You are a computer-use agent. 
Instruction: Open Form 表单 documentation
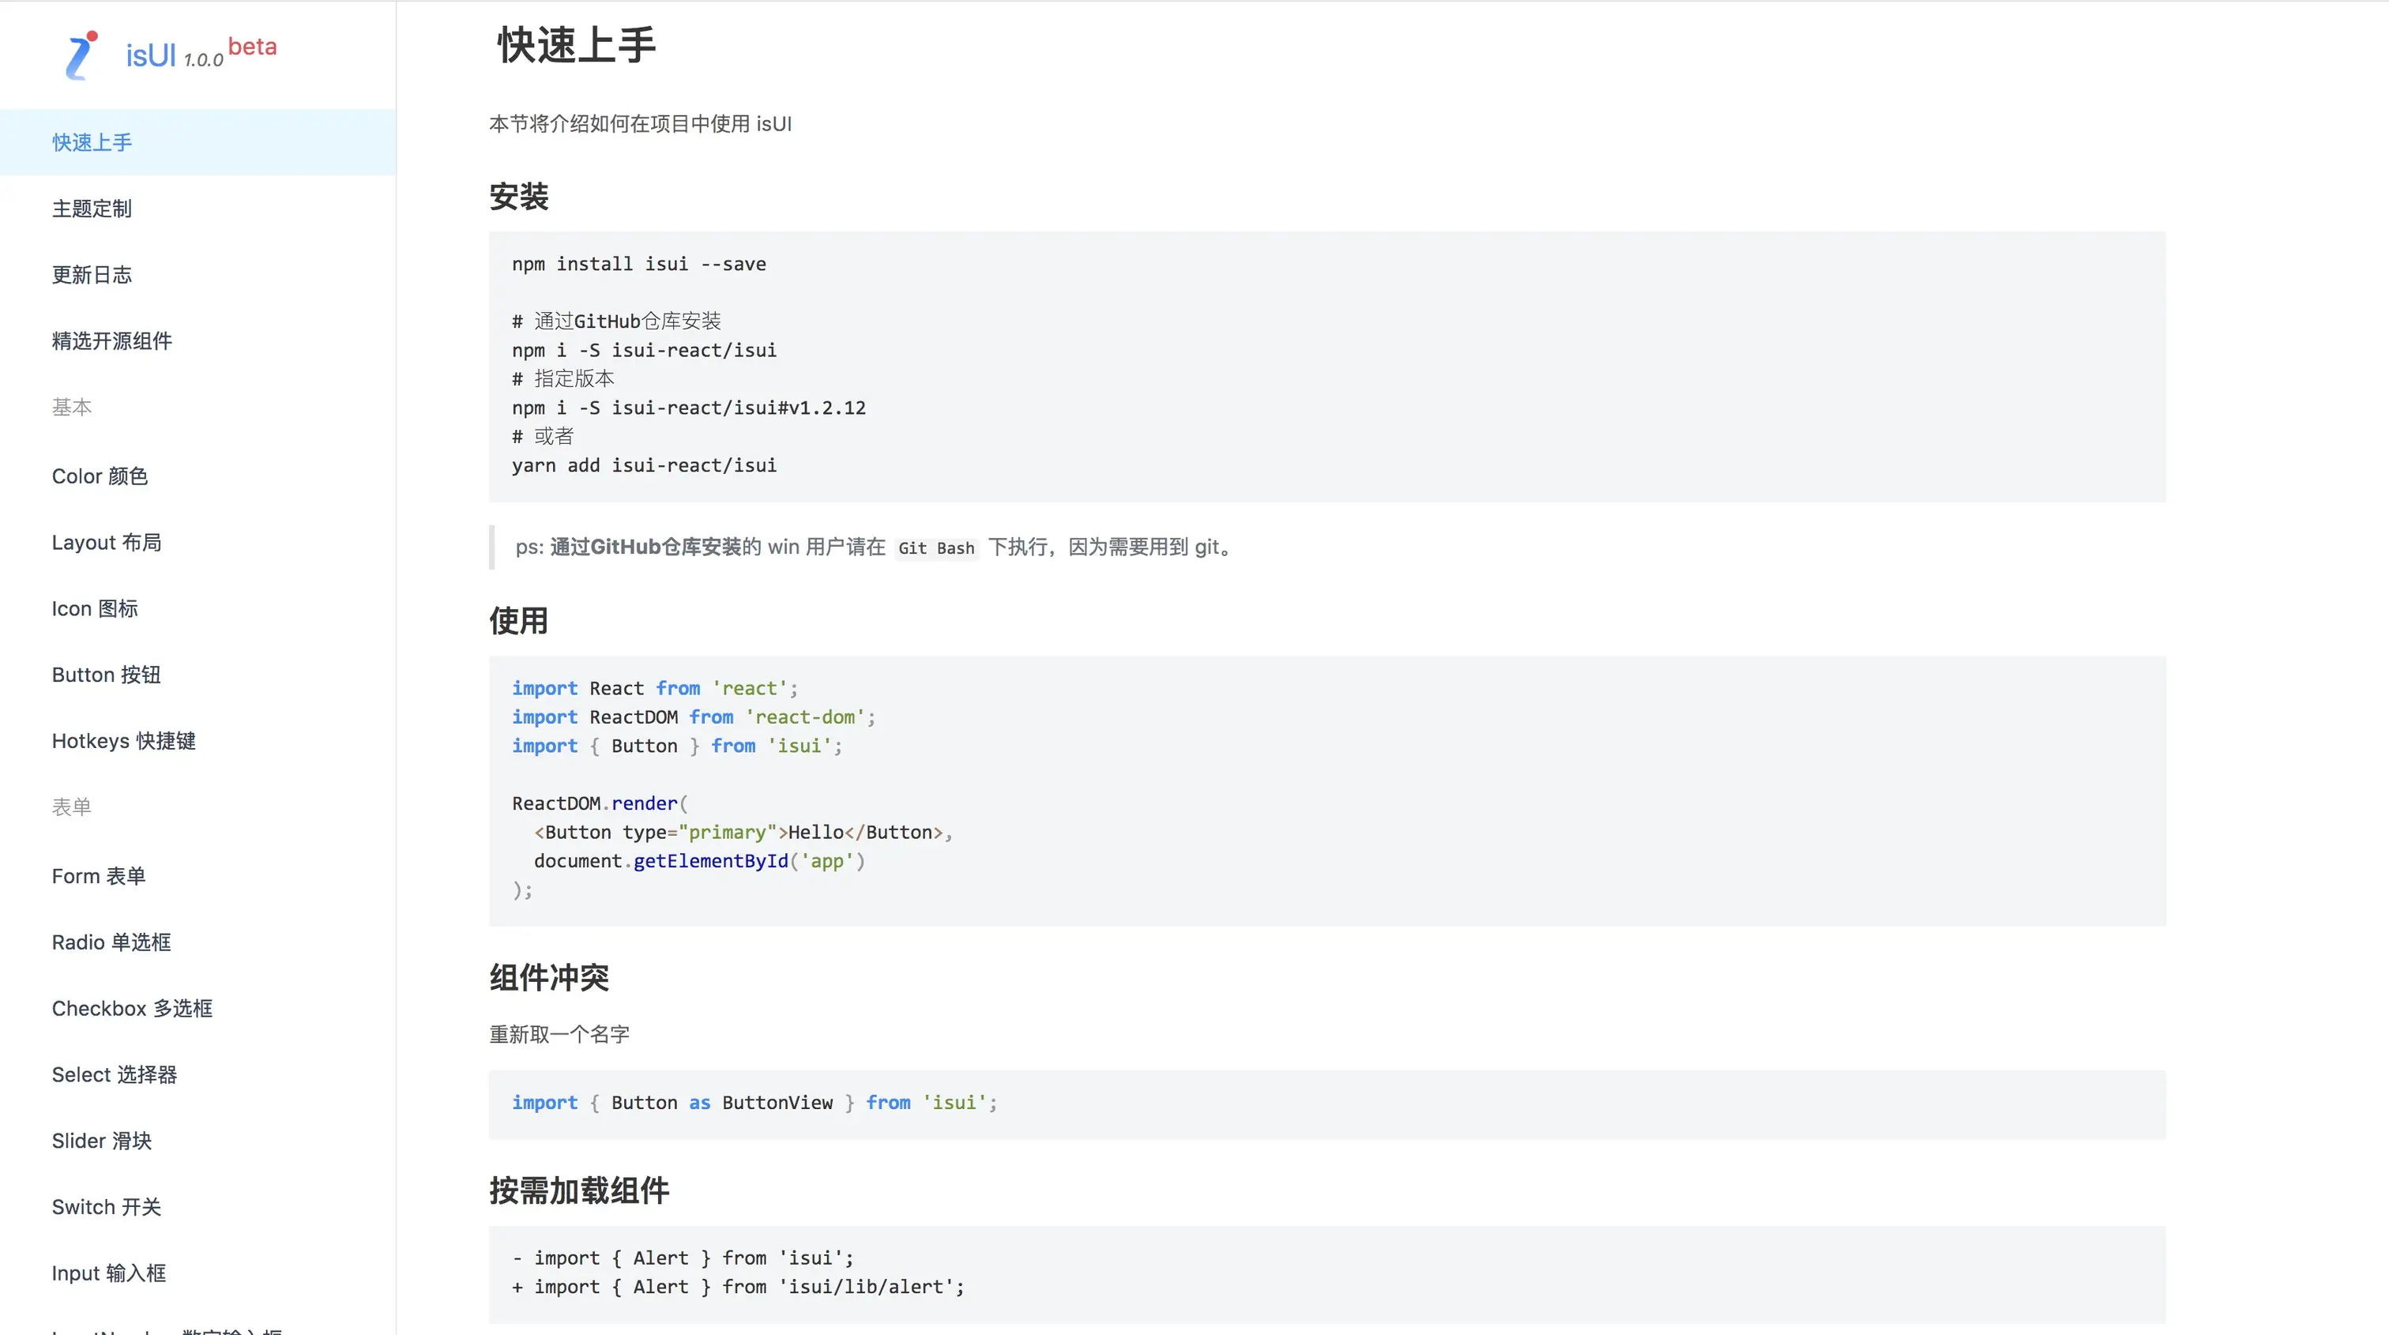(x=98, y=876)
